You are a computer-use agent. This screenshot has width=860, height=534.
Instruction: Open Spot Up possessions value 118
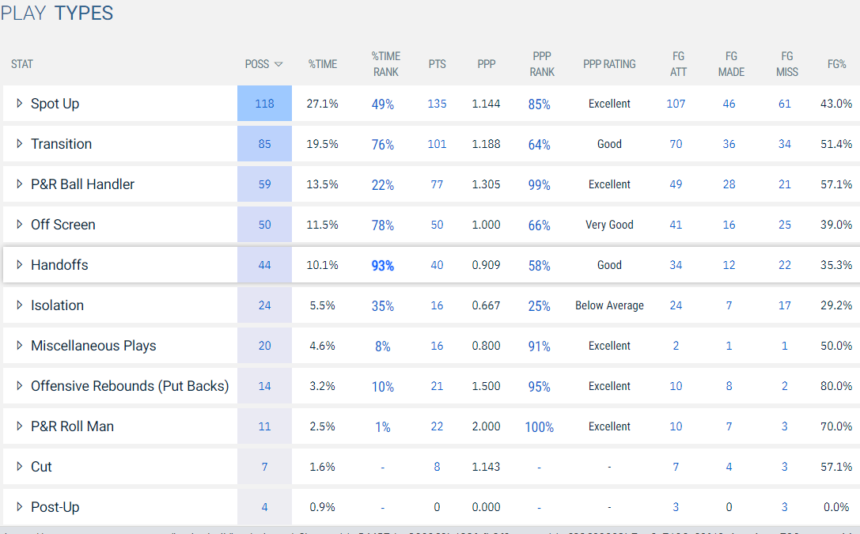tap(264, 103)
